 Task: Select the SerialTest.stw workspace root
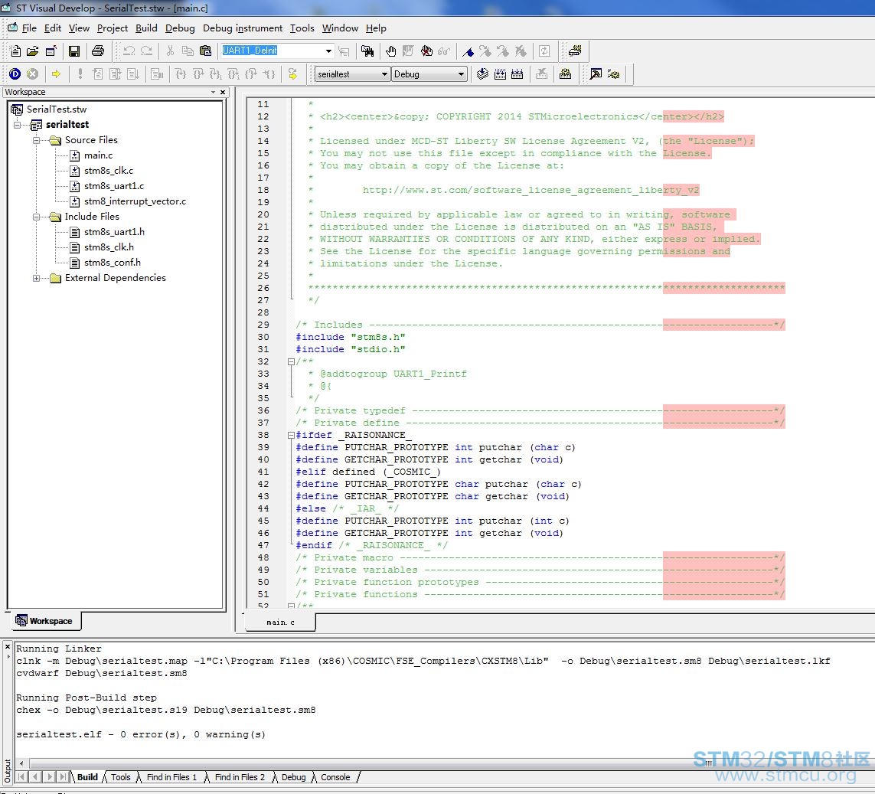(57, 109)
